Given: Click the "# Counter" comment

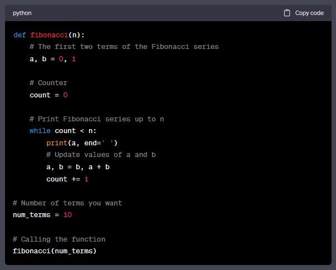Looking at the screenshot, I should (x=48, y=83).
